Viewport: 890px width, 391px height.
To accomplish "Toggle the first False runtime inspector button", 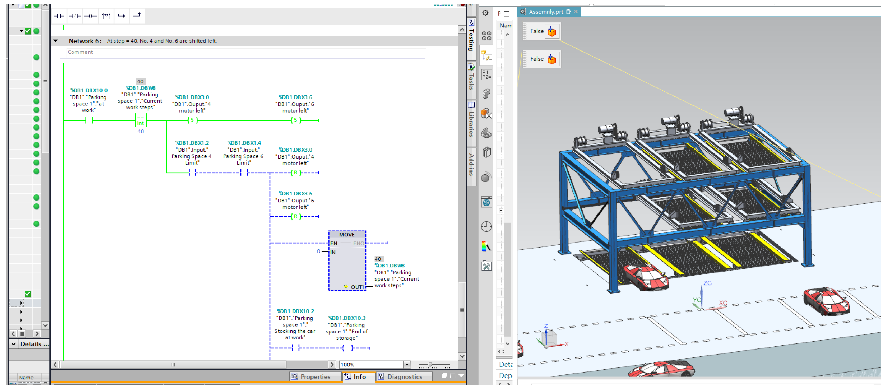I will pos(551,31).
